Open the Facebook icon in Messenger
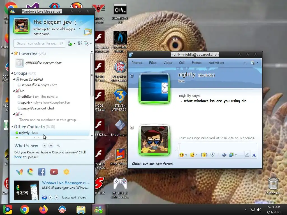The width and height of the screenshot is (287, 215). (x=42, y=172)
